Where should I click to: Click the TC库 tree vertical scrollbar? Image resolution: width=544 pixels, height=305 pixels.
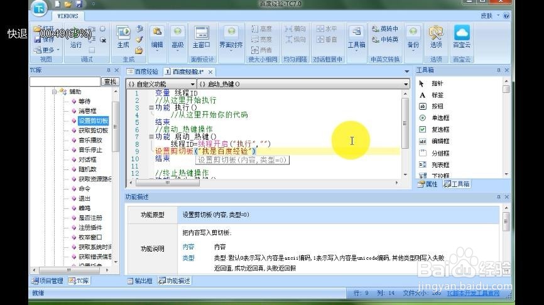(116, 177)
